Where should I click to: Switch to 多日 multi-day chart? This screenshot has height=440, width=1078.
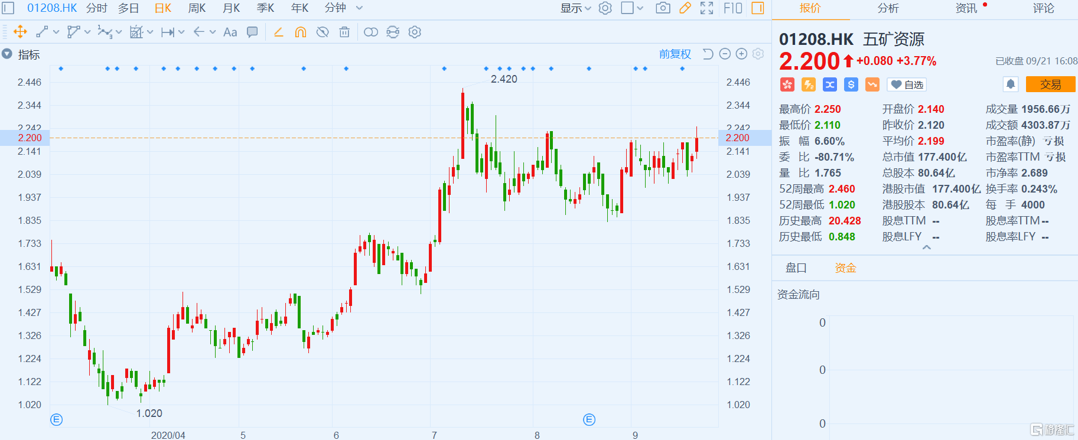[x=129, y=8]
